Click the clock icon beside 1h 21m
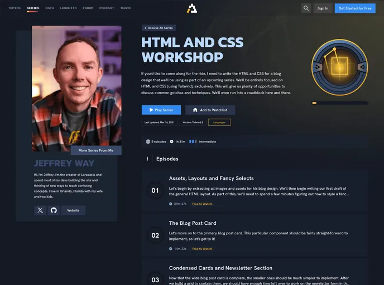 172,141
